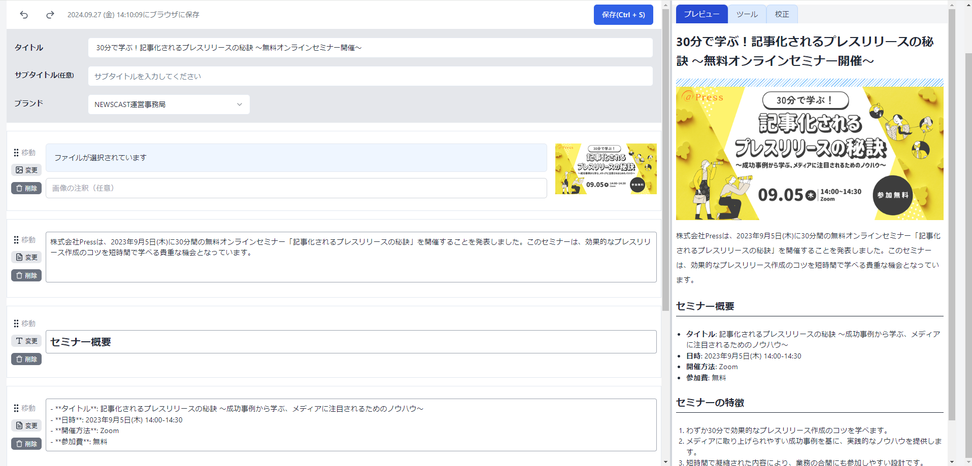
Task: Click the T 変更 icon on the heading block
Action: tap(26, 341)
